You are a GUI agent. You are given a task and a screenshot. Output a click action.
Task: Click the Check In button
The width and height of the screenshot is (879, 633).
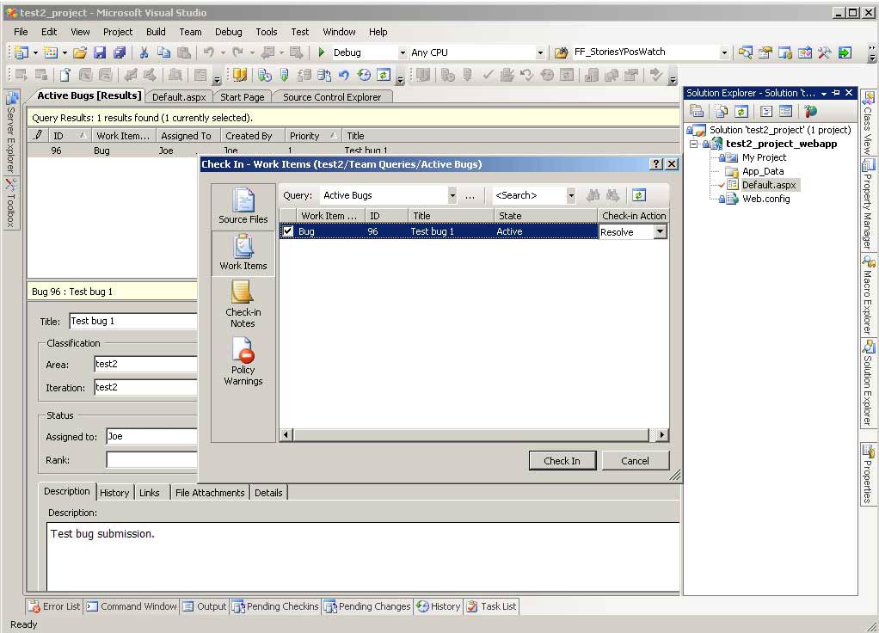click(562, 461)
